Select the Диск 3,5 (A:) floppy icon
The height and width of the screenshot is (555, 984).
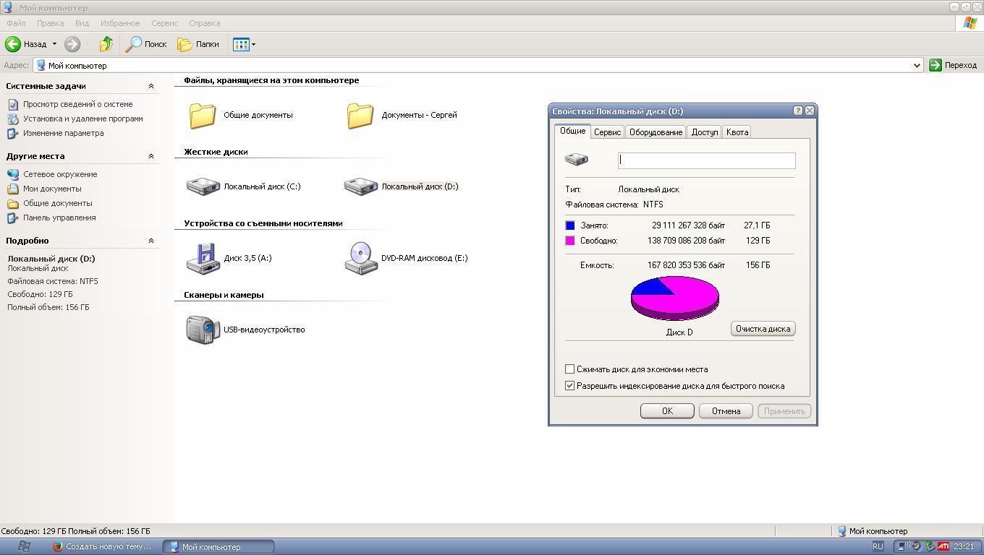[x=203, y=258]
